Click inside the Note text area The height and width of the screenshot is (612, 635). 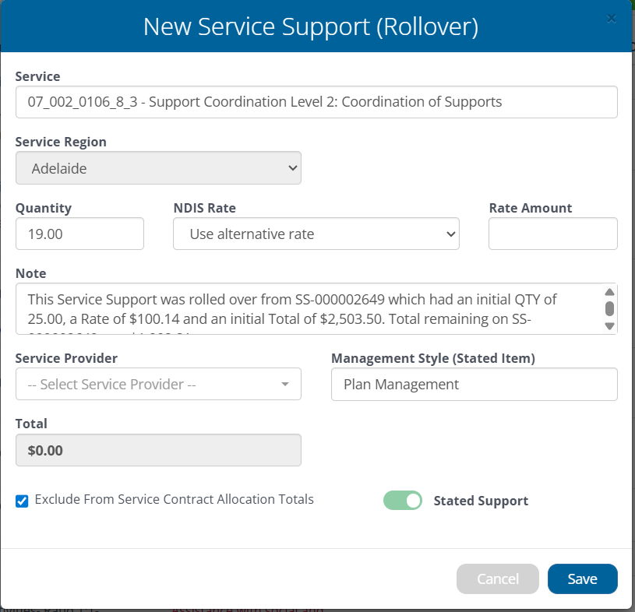click(308, 308)
